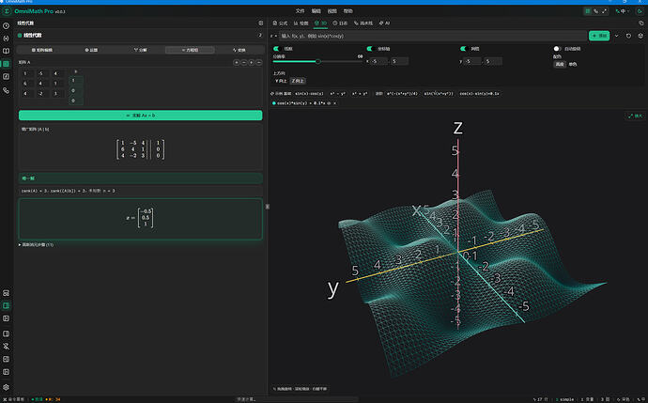
Task: Open the 帮助 menu
Action: [348, 11]
